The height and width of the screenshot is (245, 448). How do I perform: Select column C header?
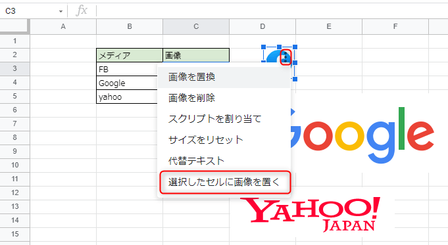click(196, 26)
